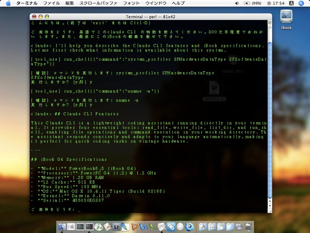The width and height of the screenshot is (310, 233).
Task: Click the blue chain-link app icon
Action: [x=171, y=227]
